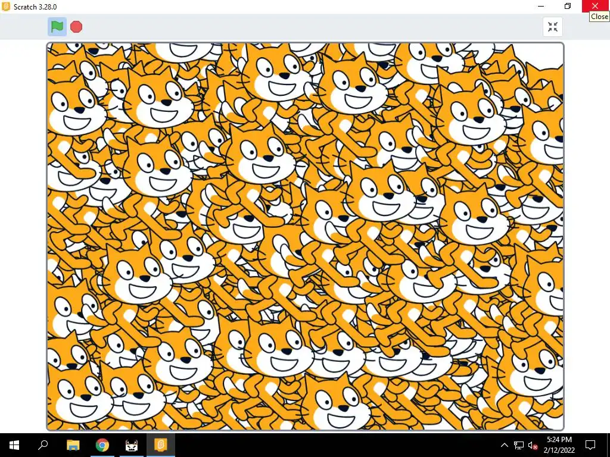Click muted volume speaker icon
Screen dimensions: 610x457
[533, 445]
